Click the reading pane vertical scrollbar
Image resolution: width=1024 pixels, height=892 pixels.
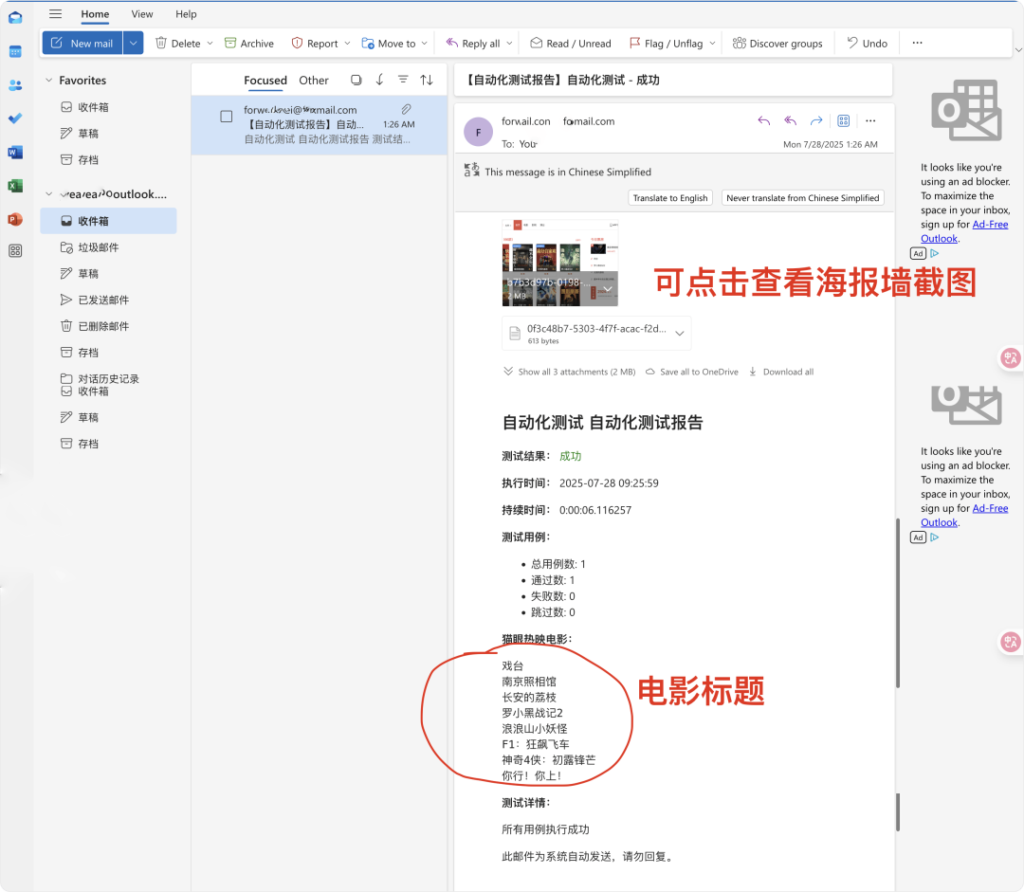pyautogui.click(x=898, y=602)
